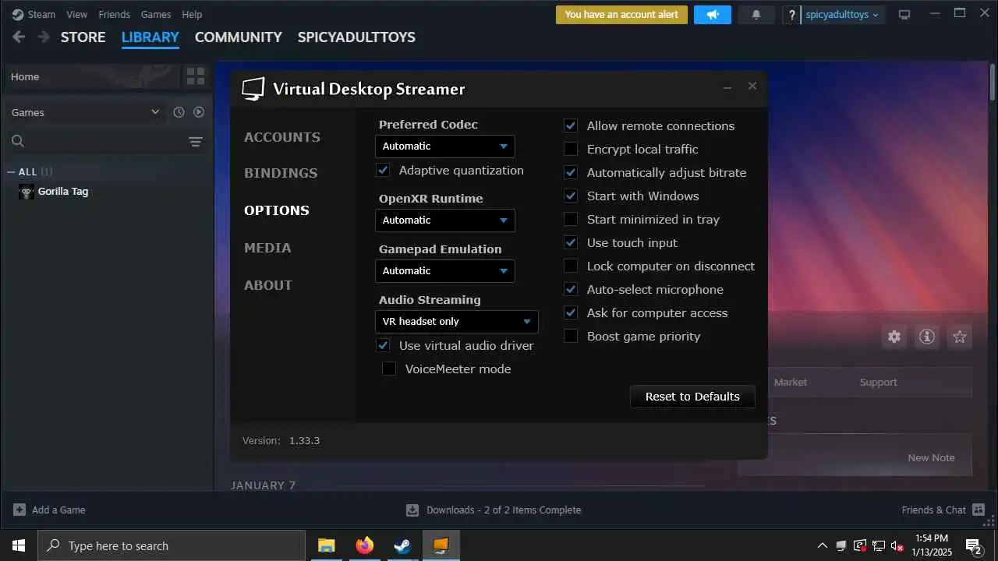Click the Steam back navigation arrow

pyautogui.click(x=19, y=37)
